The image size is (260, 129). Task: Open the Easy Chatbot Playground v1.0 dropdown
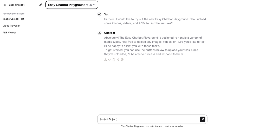click(x=72, y=5)
